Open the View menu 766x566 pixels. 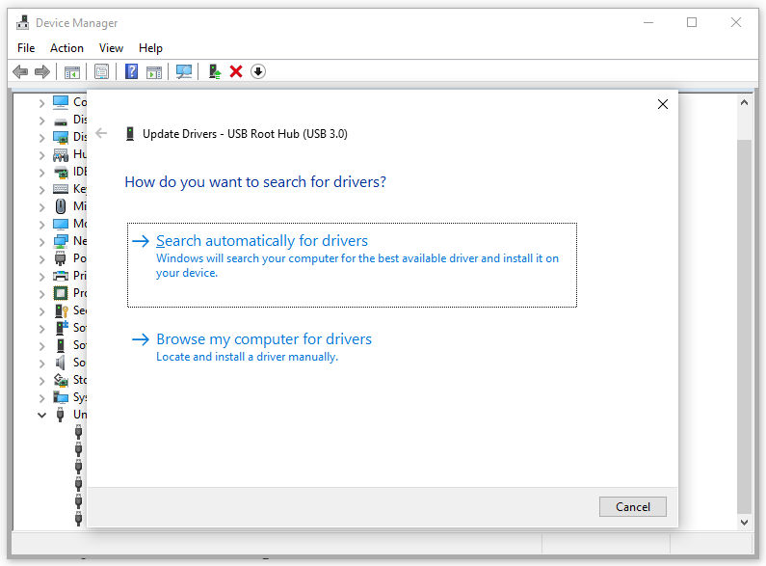tap(111, 48)
